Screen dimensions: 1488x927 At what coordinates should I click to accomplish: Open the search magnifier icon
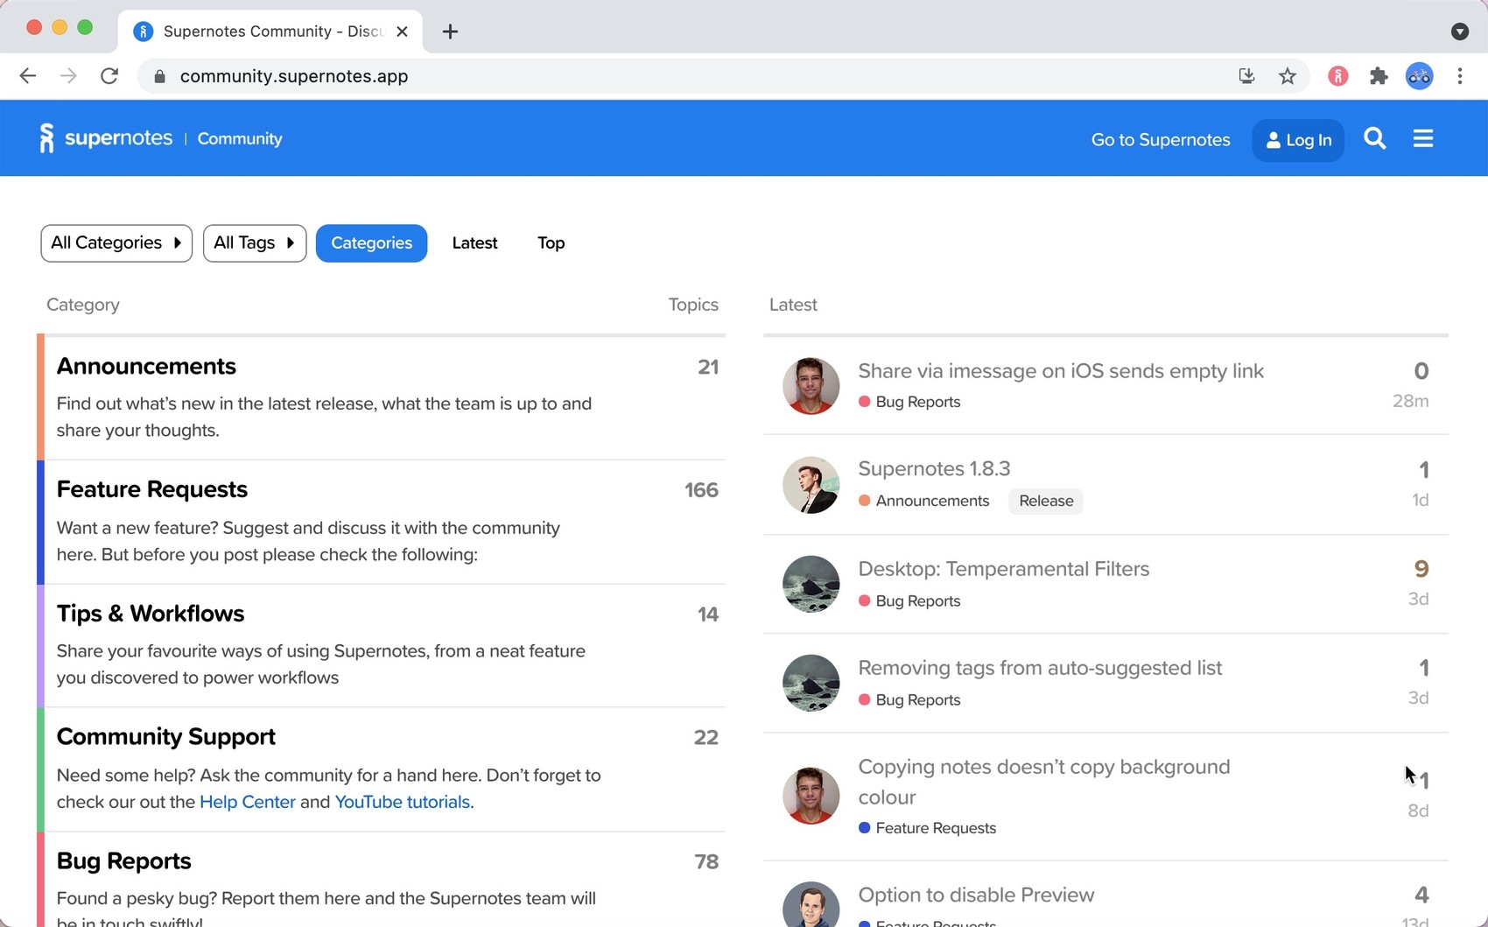coord(1375,138)
